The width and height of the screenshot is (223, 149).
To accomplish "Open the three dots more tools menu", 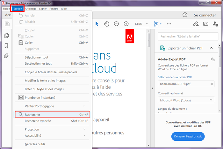I will [x=169, y=24].
